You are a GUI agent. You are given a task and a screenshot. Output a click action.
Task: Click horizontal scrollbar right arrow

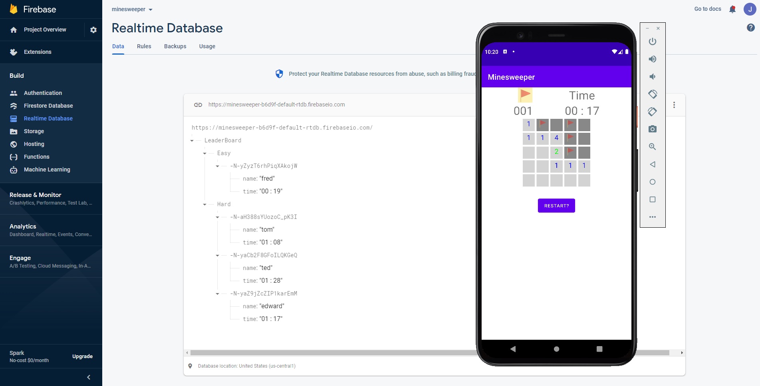click(x=682, y=353)
